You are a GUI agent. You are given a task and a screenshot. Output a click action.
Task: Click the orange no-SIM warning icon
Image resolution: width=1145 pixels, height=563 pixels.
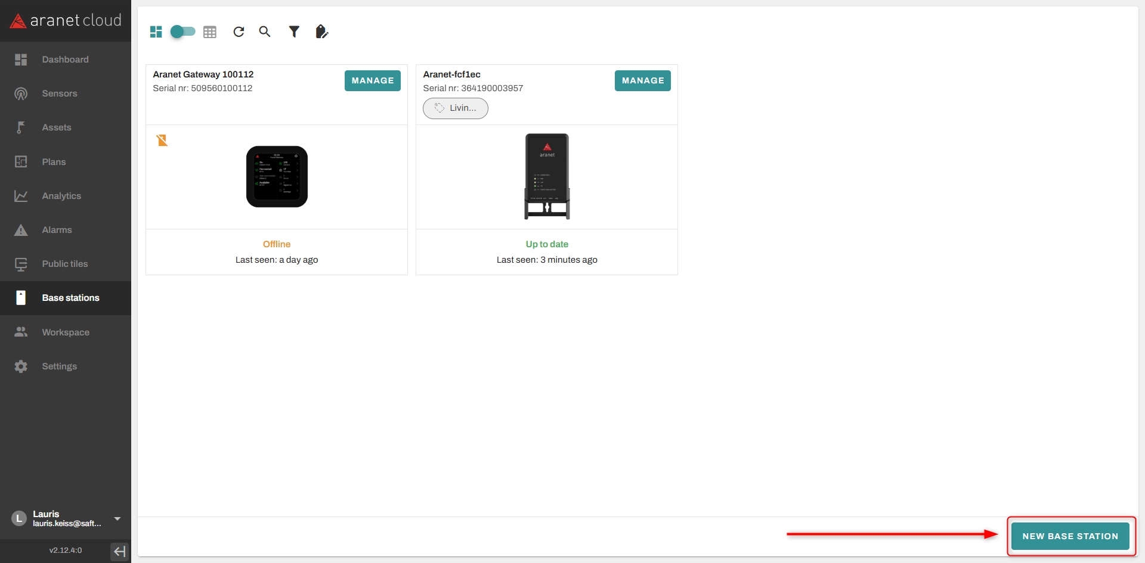tap(162, 141)
